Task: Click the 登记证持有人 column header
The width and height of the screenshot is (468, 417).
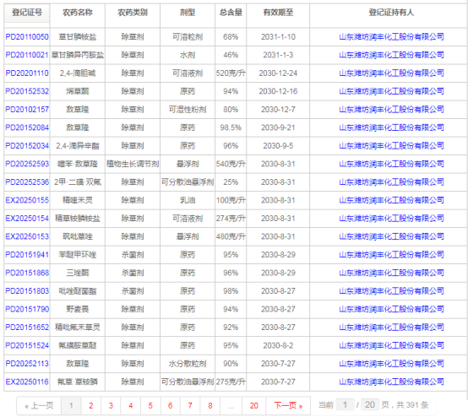Action: pos(391,13)
